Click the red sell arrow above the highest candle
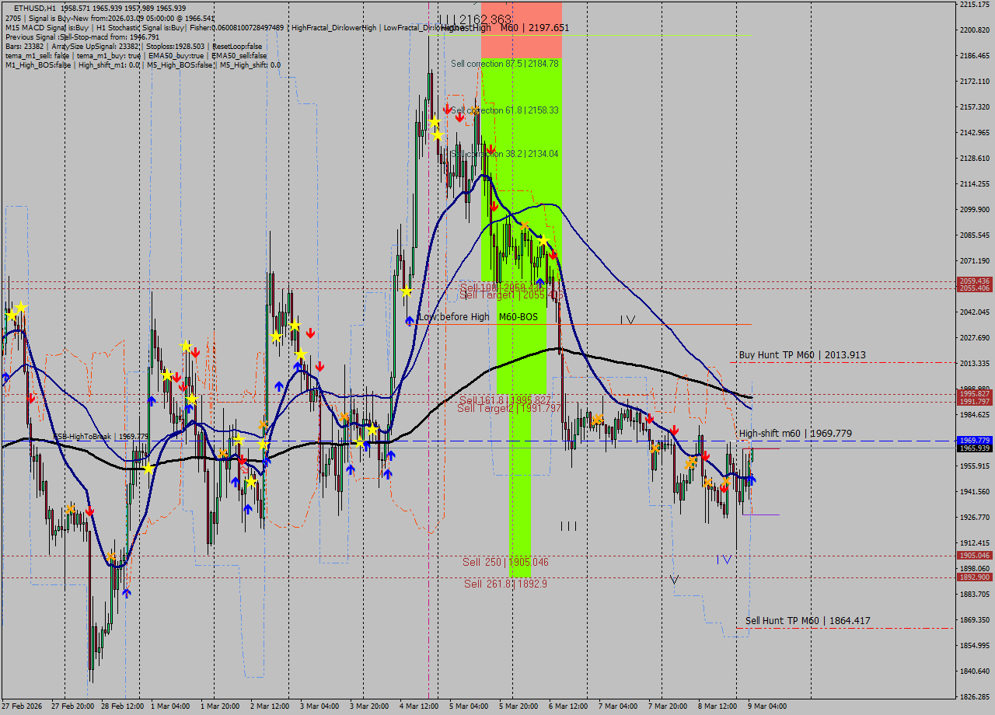995x715 pixels. pos(447,110)
